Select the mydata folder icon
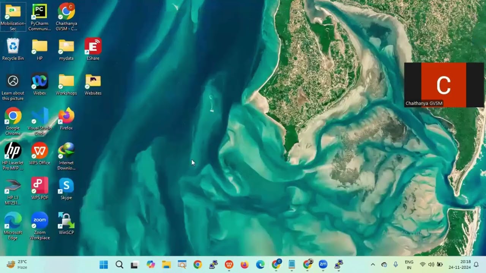Image resolution: width=486 pixels, height=273 pixels. 66,49
